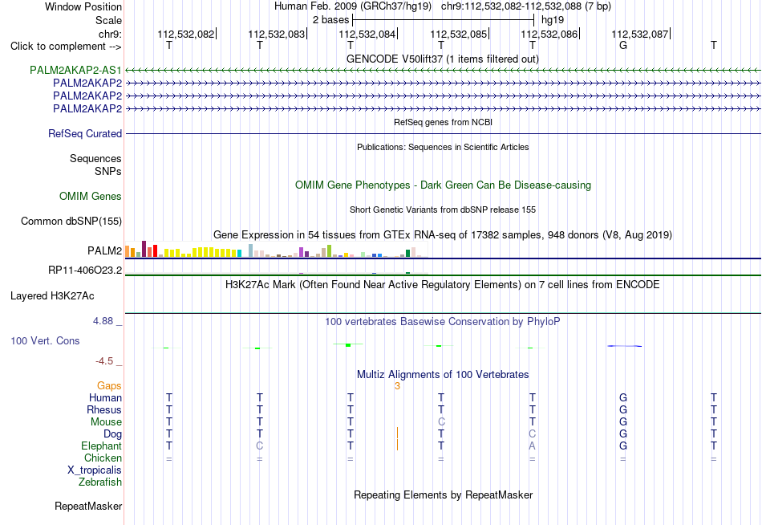
Task: Click the chr9: ruler label
Action: pyautogui.click(x=110, y=34)
